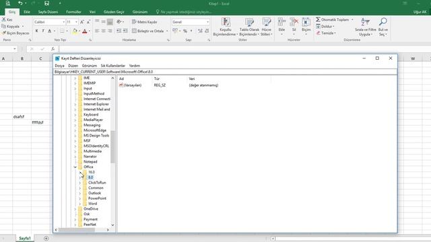Click the fill color bucket icon
431x242 pixels.
75,31
